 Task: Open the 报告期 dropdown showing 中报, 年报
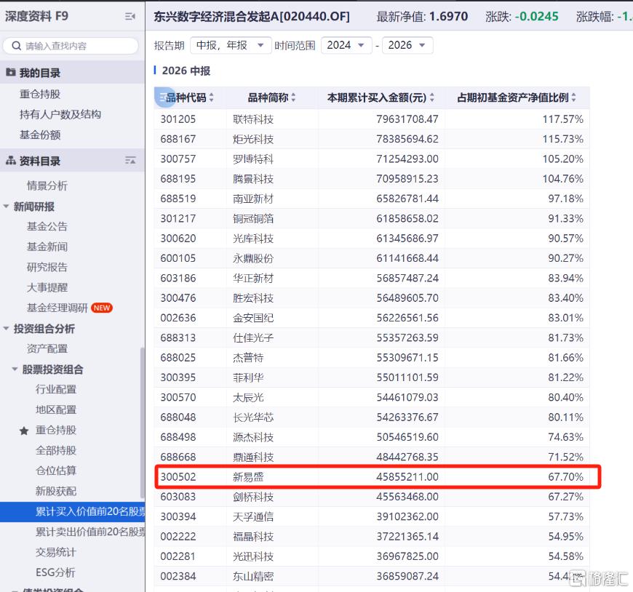coord(230,45)
